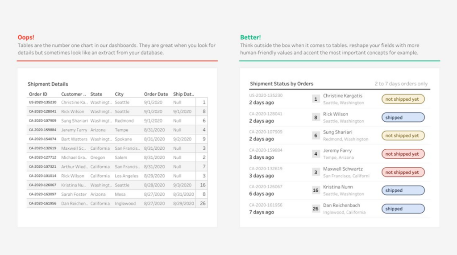
Task: Click the 'Michael Gra..' customer cell
Action: coord(74,157)
